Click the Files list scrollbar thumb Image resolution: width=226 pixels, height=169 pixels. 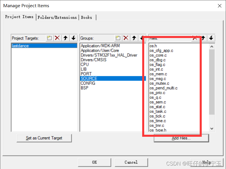212,82
